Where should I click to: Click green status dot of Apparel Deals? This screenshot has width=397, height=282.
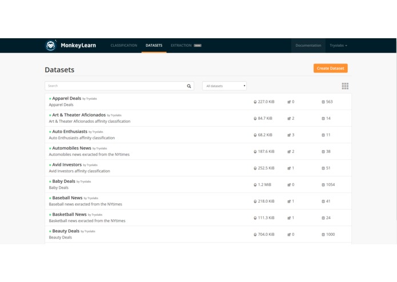(50, 99)
